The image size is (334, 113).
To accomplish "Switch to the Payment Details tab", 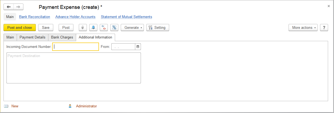I will (x=33, y=37).
